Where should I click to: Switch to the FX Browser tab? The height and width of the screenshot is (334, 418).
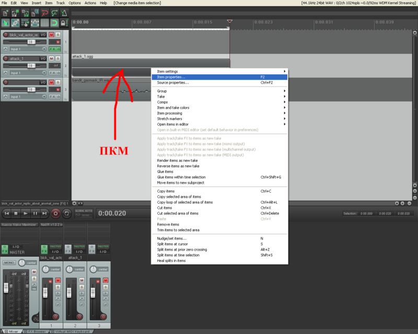pyautogui.click(x=37, y=331)
